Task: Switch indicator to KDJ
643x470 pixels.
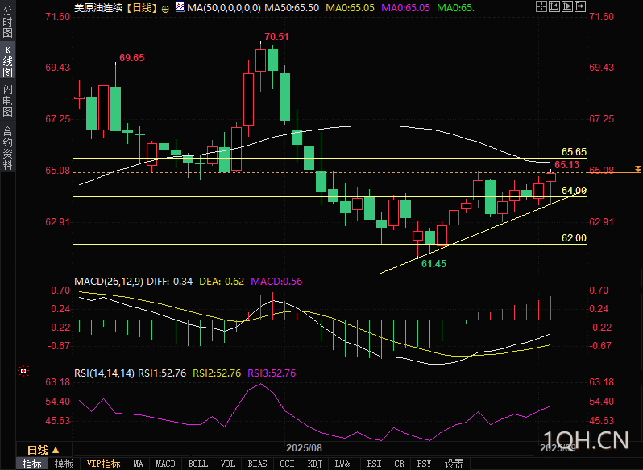Action: point(314,464)
